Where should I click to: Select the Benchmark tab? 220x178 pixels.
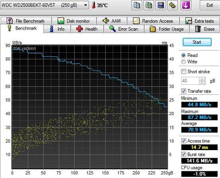click(22, 28)
